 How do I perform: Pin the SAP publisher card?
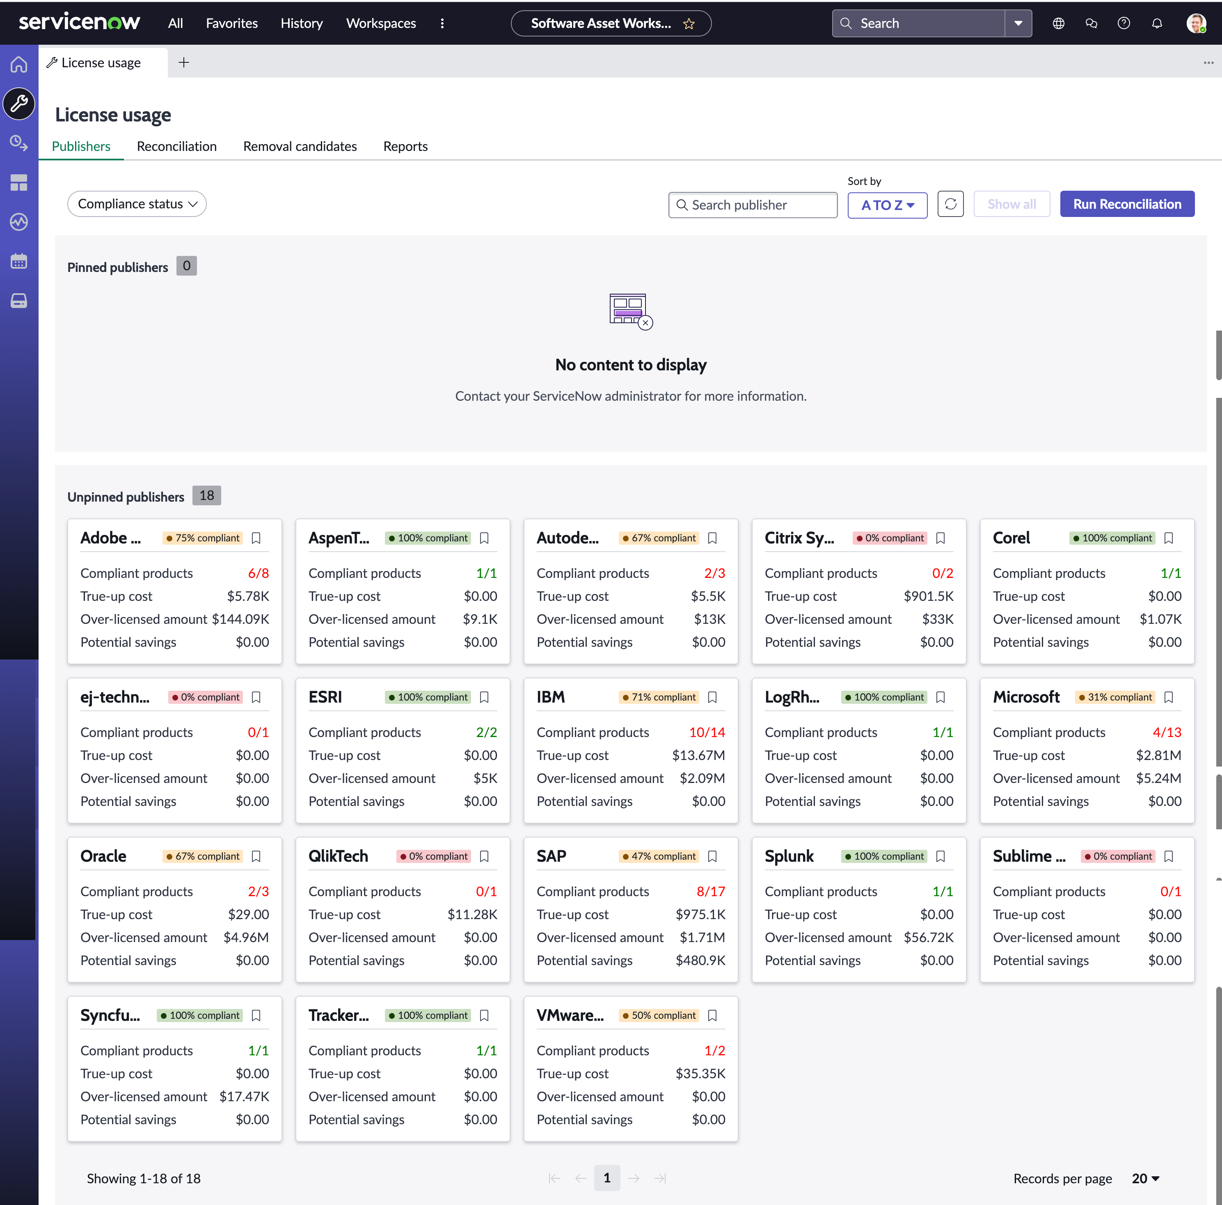coord(712,856)
